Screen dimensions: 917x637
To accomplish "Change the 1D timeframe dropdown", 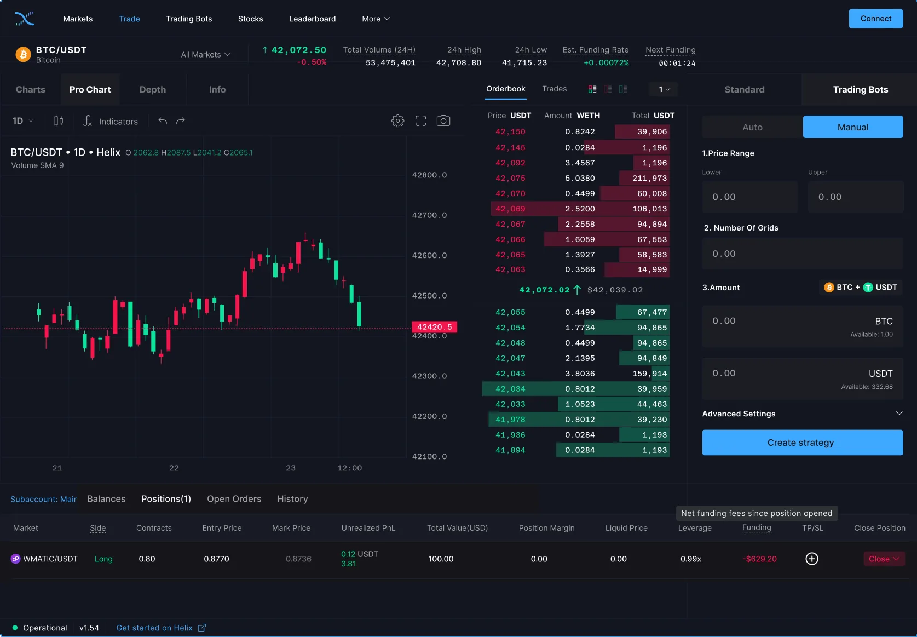I will (x=23, y=121).
